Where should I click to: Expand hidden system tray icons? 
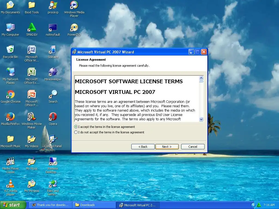[x=254, y=205]
